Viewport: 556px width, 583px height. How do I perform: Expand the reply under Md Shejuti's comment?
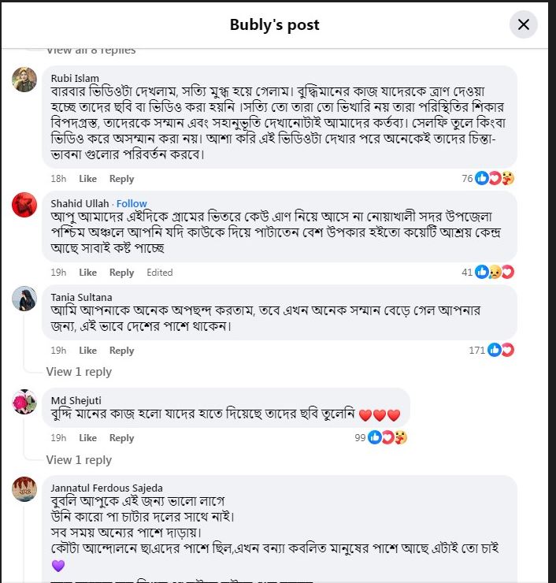[79, 460]
